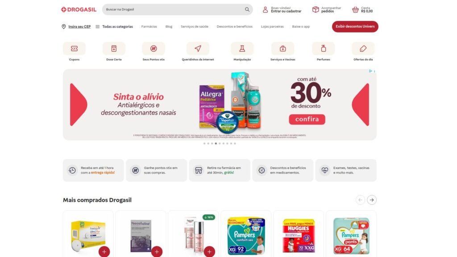Click the confira banner button
The width and height of the screenshot is (457, 257).
coord(307,119)
